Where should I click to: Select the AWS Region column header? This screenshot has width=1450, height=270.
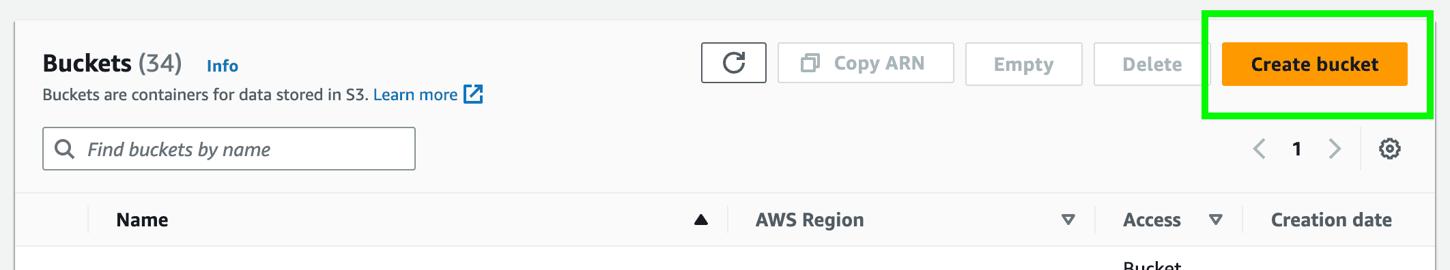point(810,220)
